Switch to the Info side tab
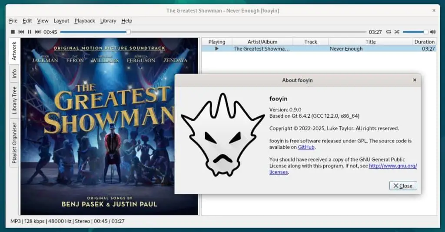This screenshot has height=232, width=445. pyautogui.click(x=14, y=74)
